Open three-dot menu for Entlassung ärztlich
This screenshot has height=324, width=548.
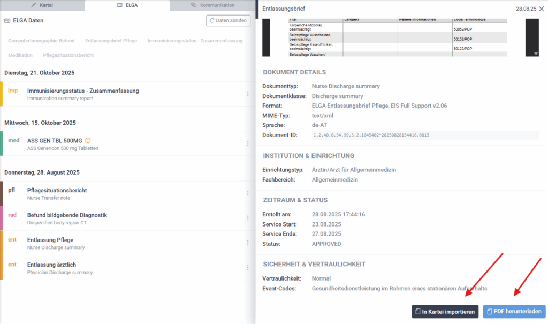(x=247, y=267)
